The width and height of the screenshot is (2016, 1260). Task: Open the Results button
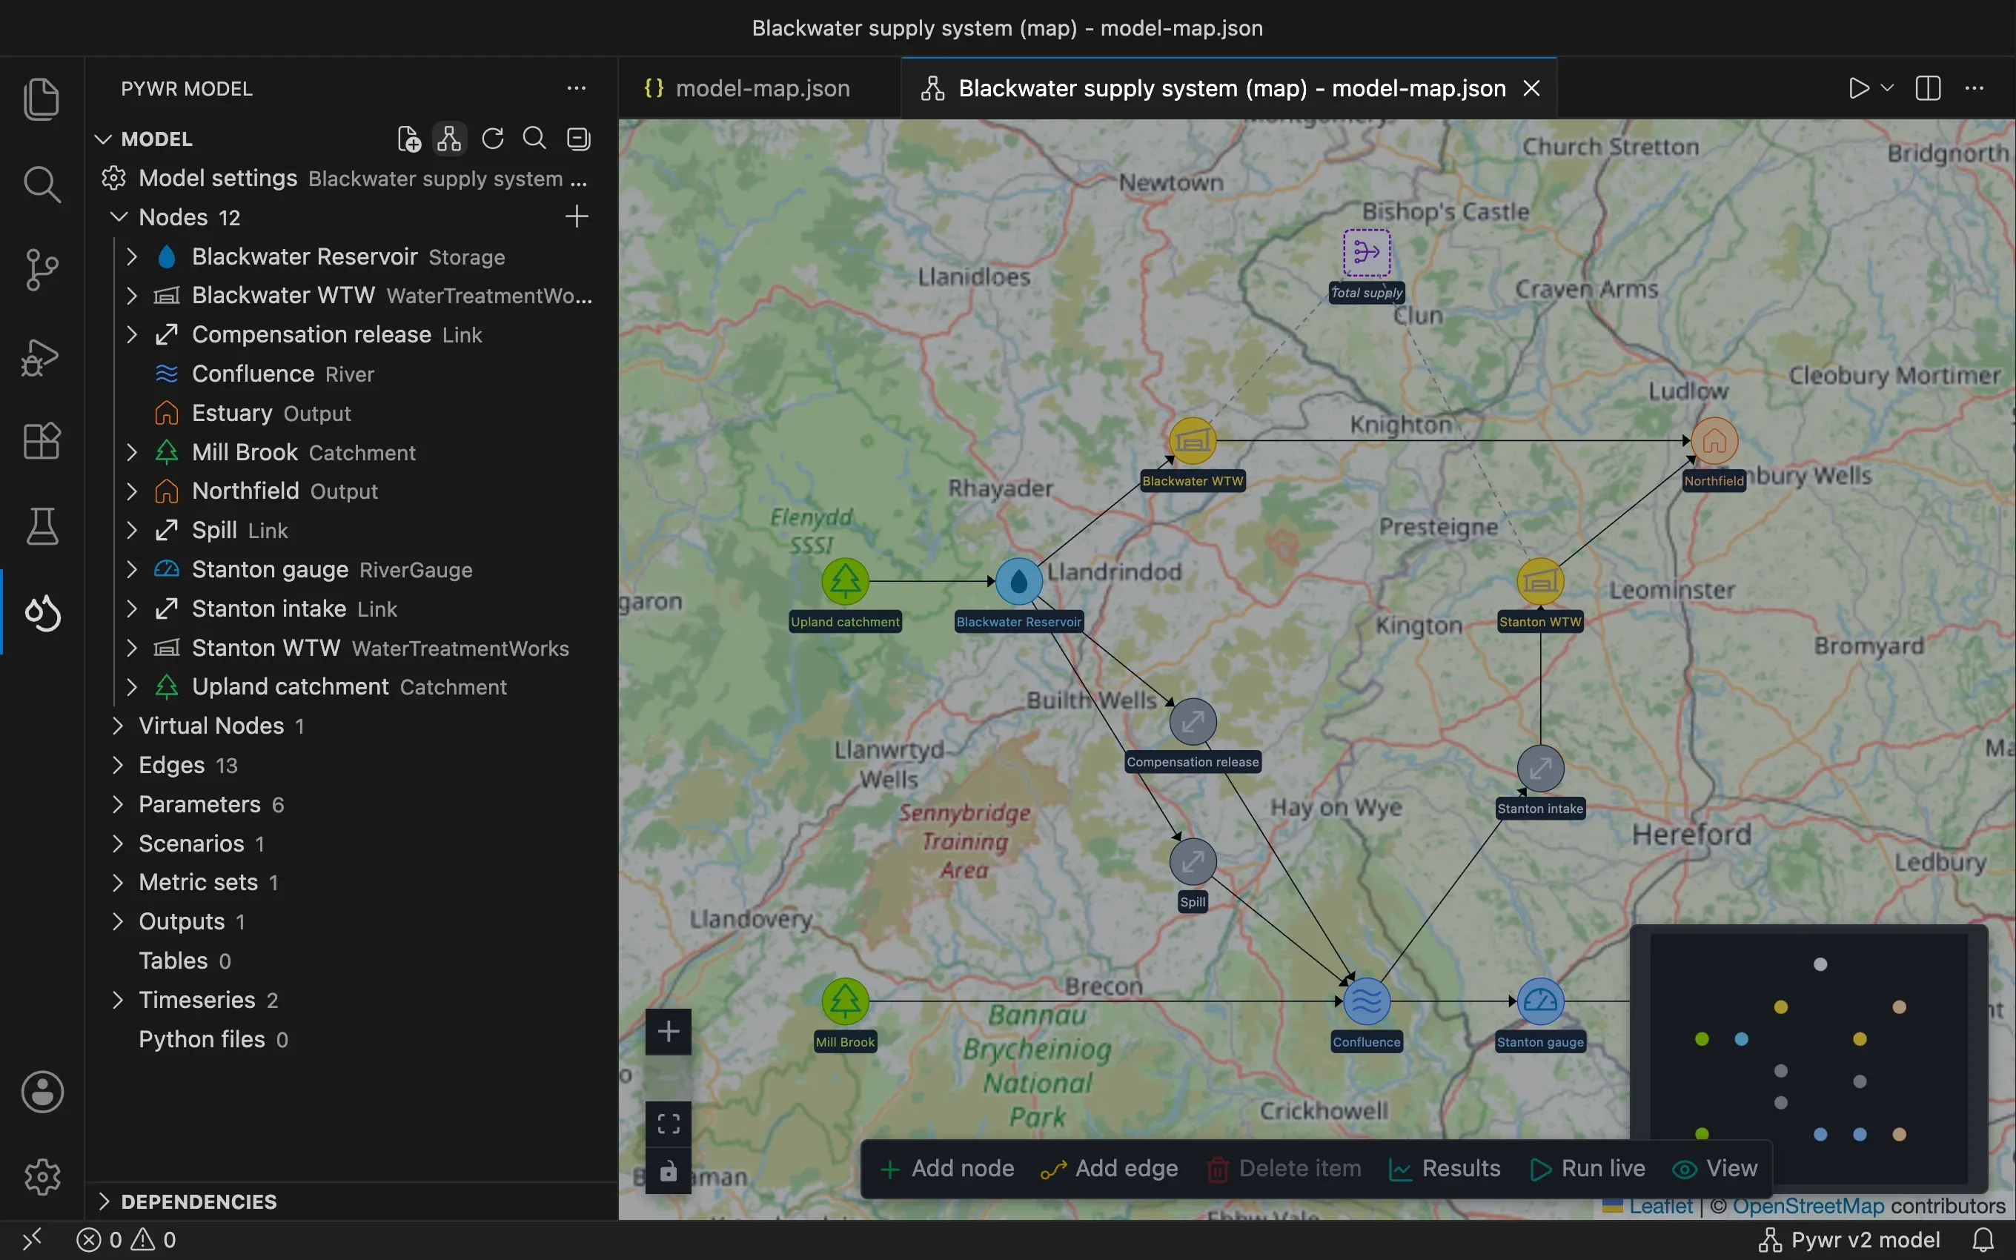pos(1445,1169)
